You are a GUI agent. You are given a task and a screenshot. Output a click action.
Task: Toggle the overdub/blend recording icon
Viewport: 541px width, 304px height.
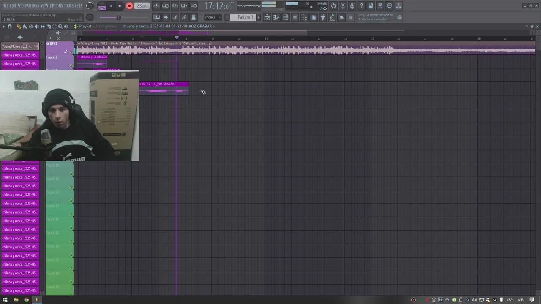(184, 6)
